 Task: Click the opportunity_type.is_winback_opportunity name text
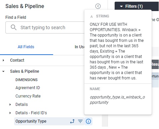(117, 100)
